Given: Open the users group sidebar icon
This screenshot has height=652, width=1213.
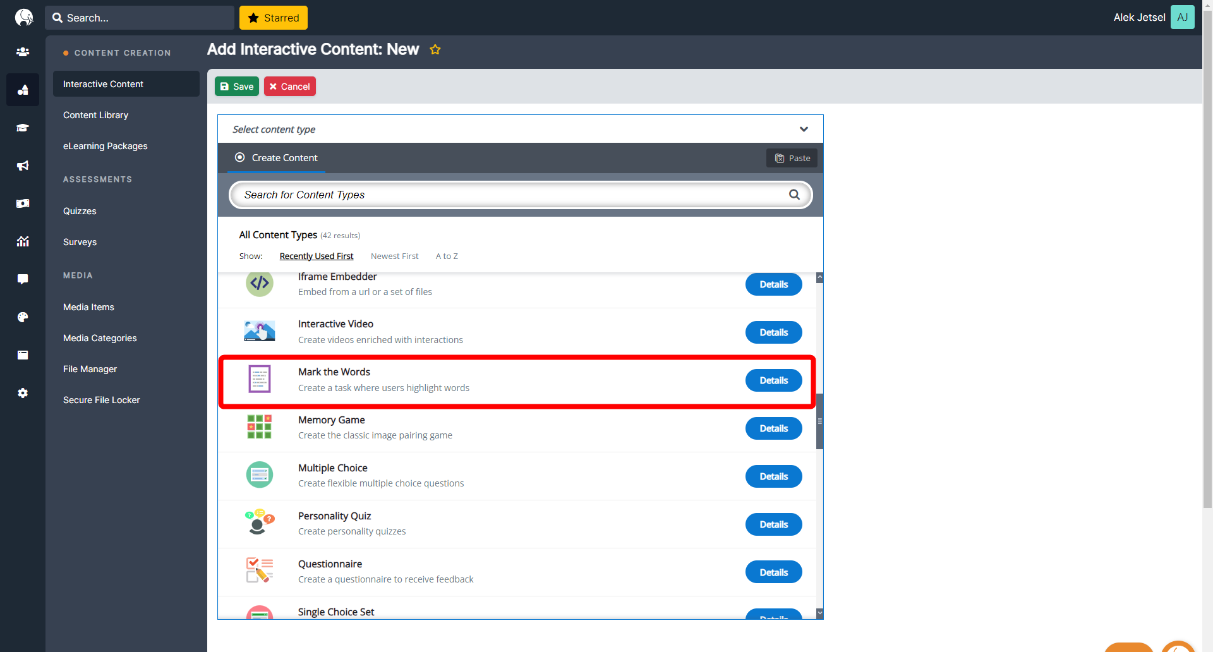Looking at the screenshot, I should [23, 52].
